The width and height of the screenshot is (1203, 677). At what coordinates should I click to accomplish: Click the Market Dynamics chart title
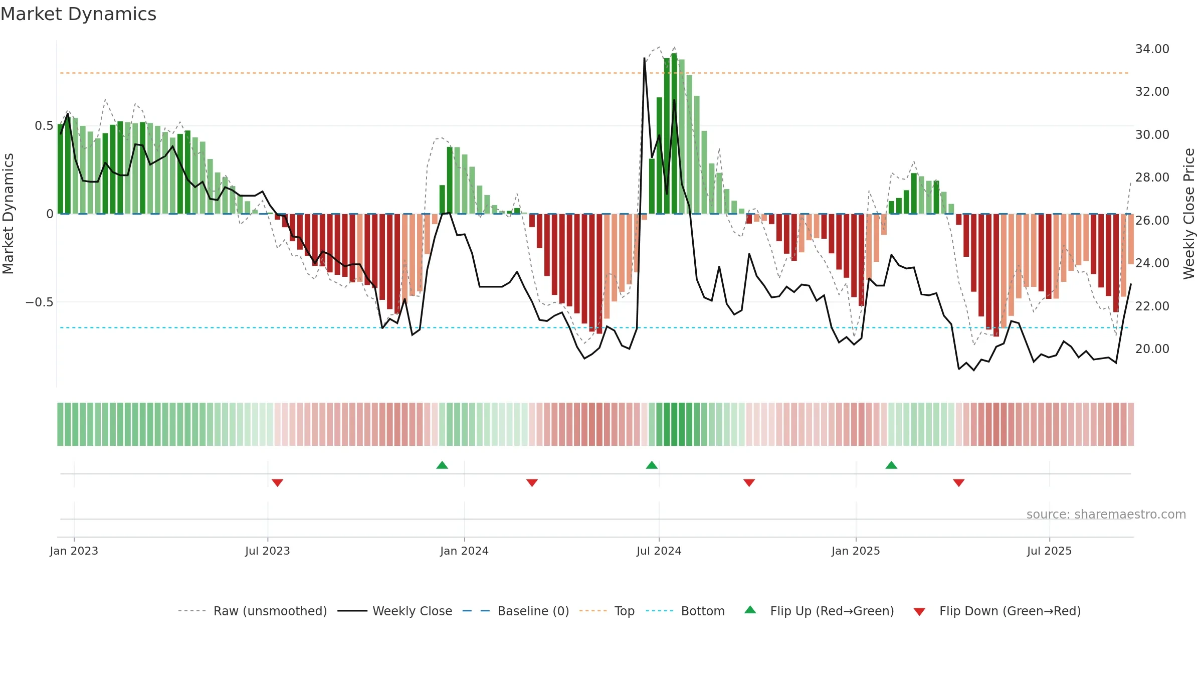(78, 14)
